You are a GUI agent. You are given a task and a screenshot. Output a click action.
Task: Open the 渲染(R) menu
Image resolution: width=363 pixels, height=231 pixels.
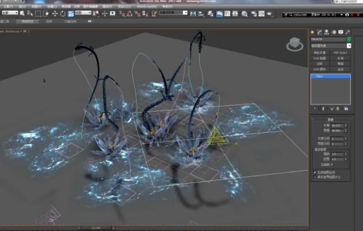pyautogui.click(x=107, y=6)
